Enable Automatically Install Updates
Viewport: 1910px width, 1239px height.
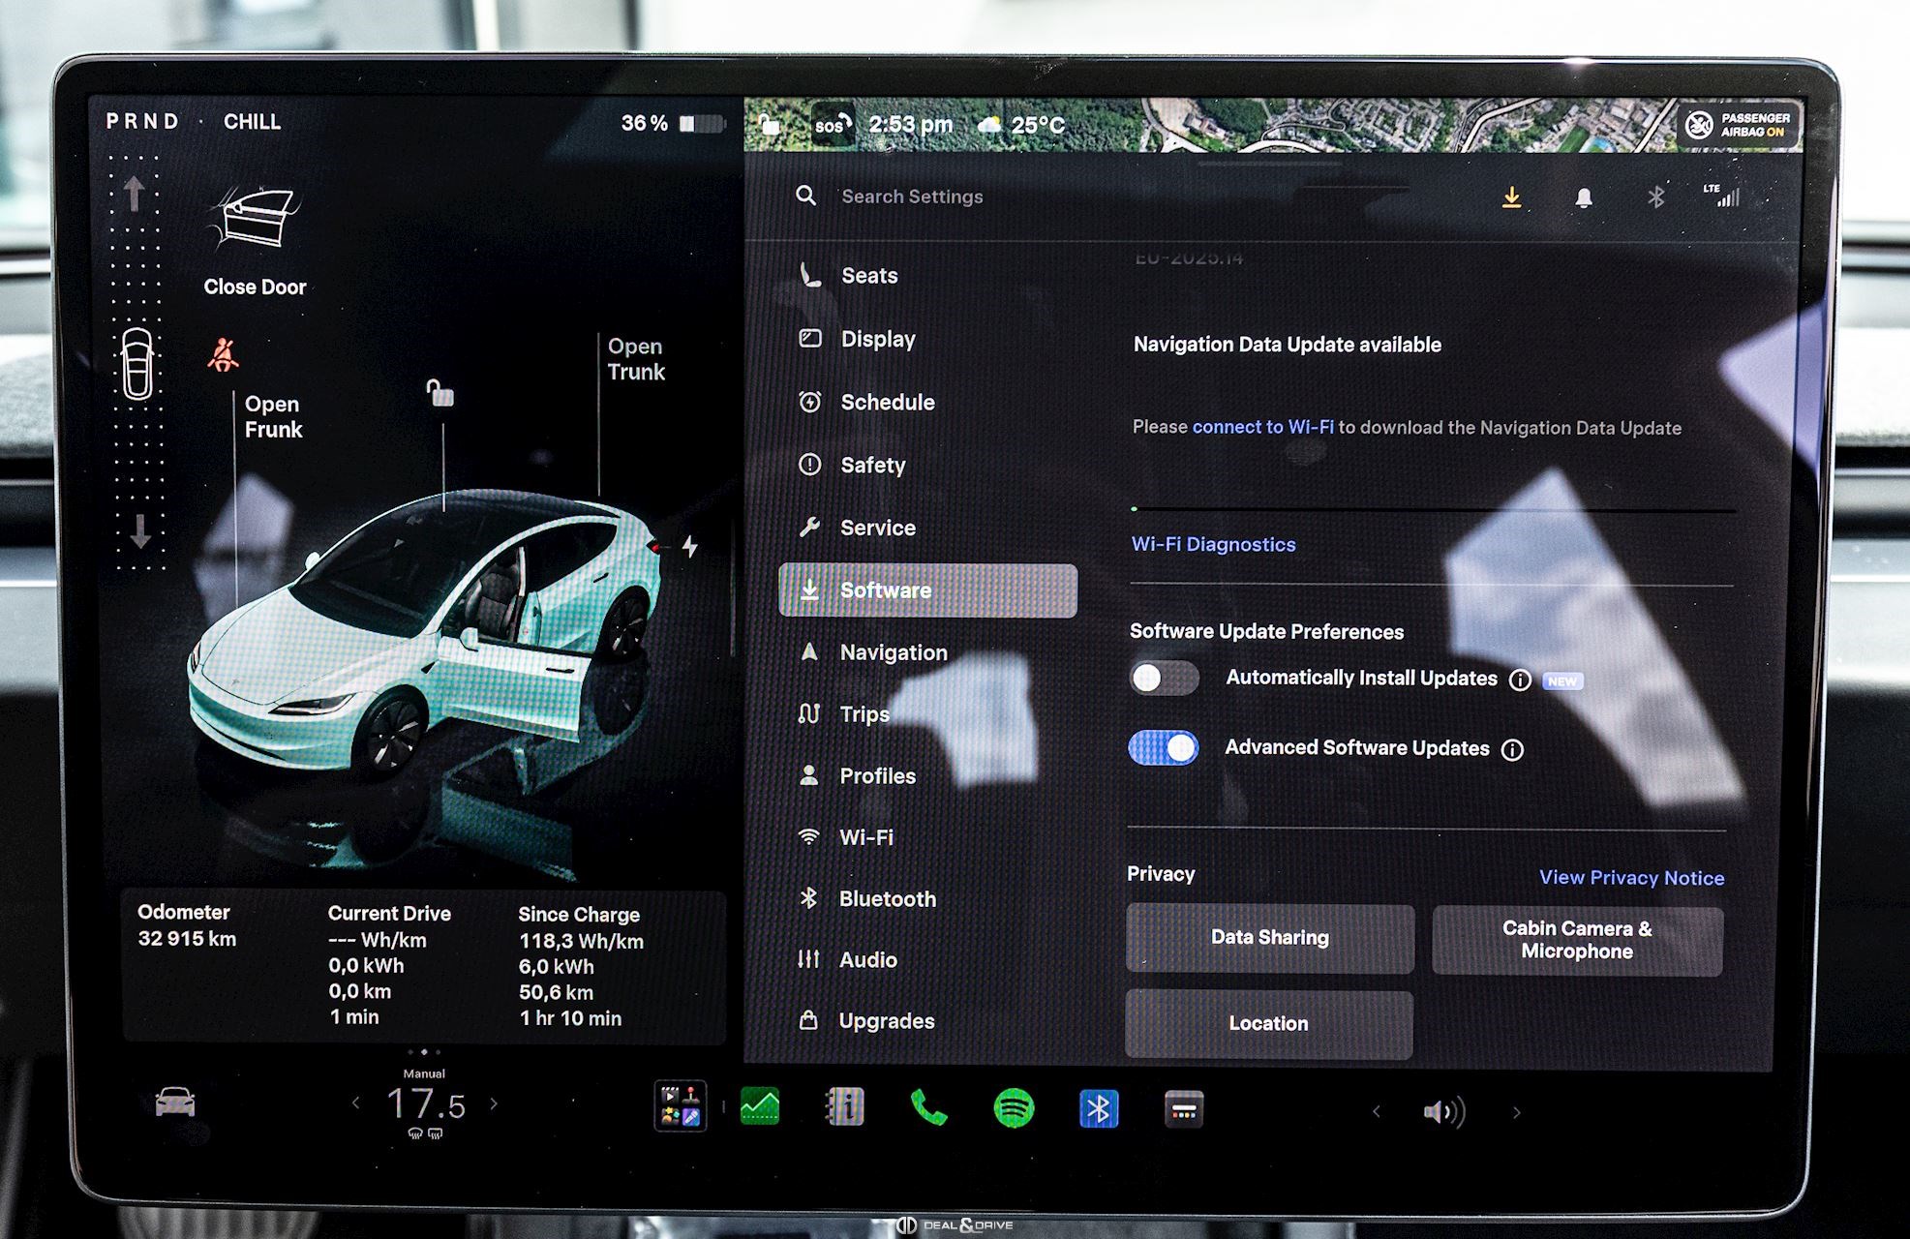(1165, 678)
